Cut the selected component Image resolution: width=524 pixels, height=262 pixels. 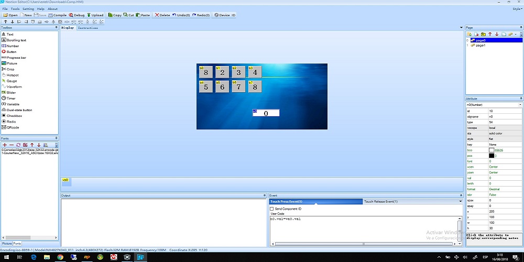pos(129,15)
